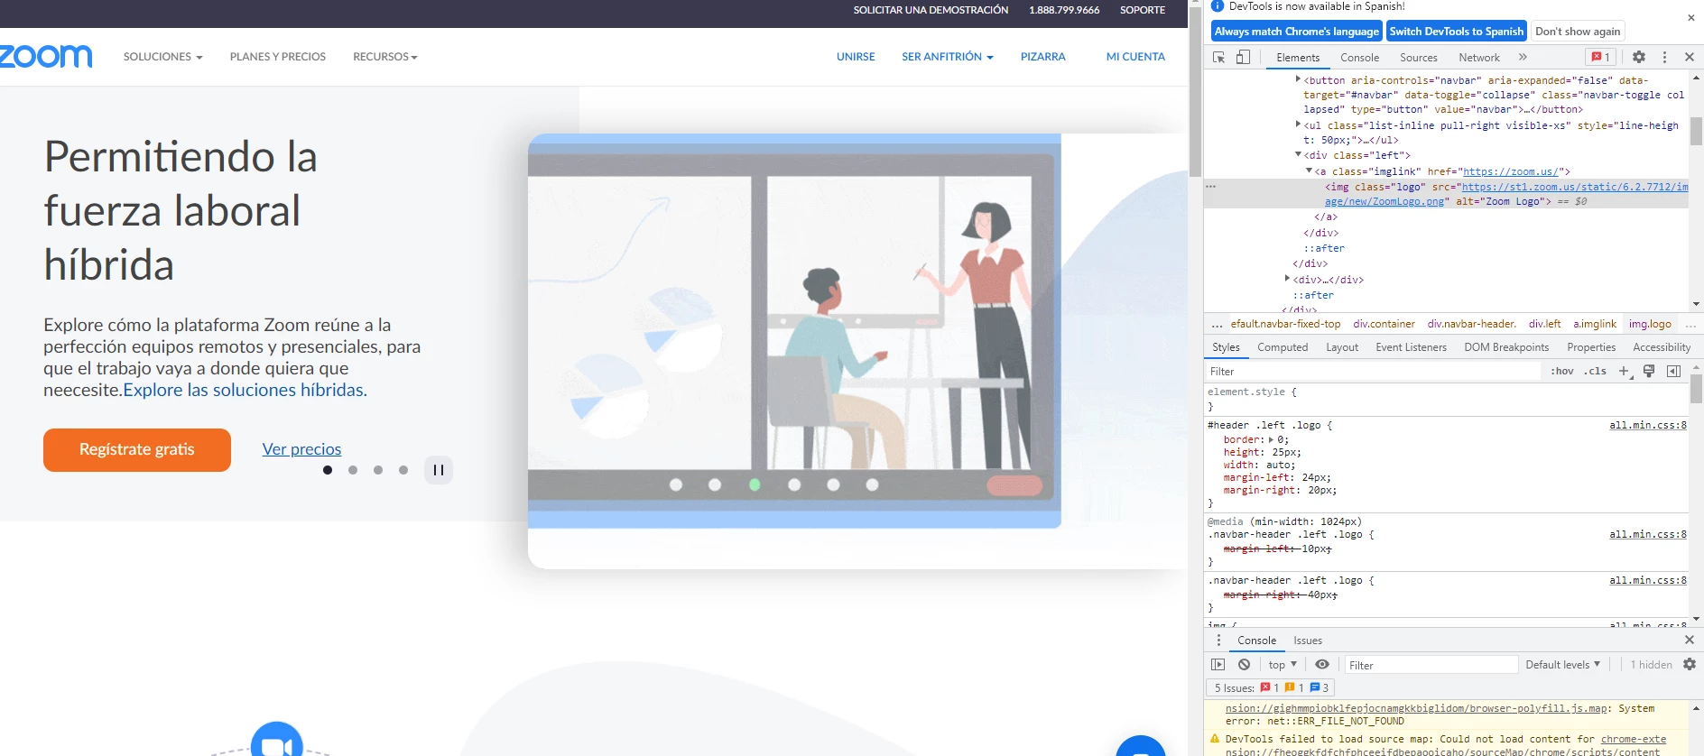Open the console context 'top' dropdown
This screenshot has width=1704, height=756.
pyautogui.click(x=1283, y=665)
